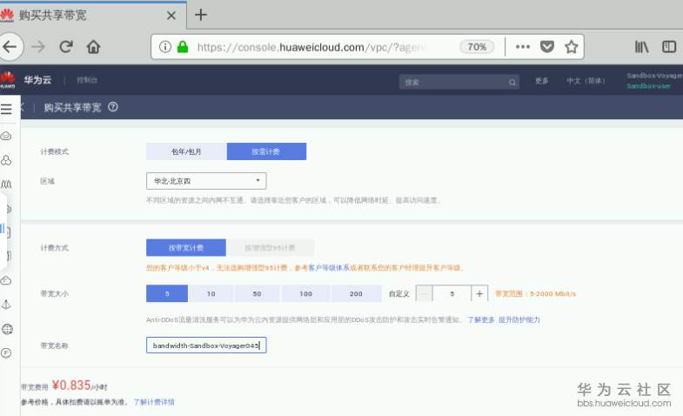Open the Sandbox-Voyager account menu
The width and height of the screenshot is (683, 416).
654,81
